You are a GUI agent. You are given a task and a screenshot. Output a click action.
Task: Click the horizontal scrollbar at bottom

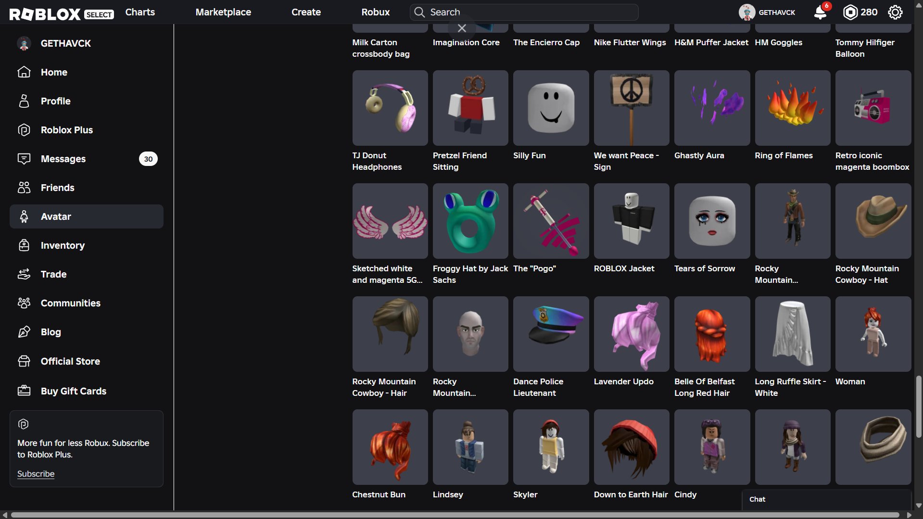pyautogui.click(x=455, y=515)
